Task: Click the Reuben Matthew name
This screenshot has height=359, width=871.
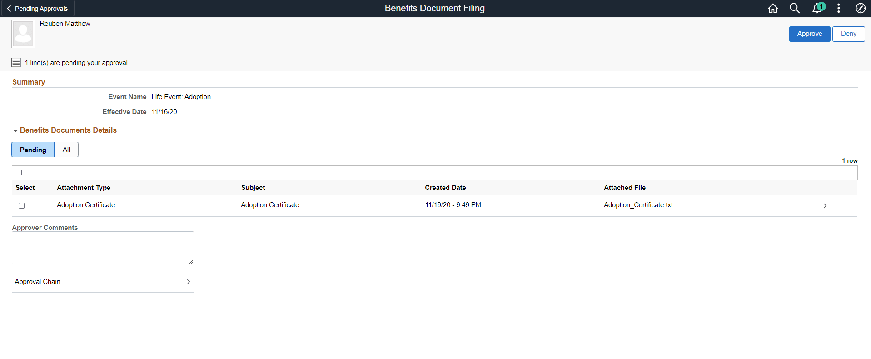Action: (x=65, y=24)
